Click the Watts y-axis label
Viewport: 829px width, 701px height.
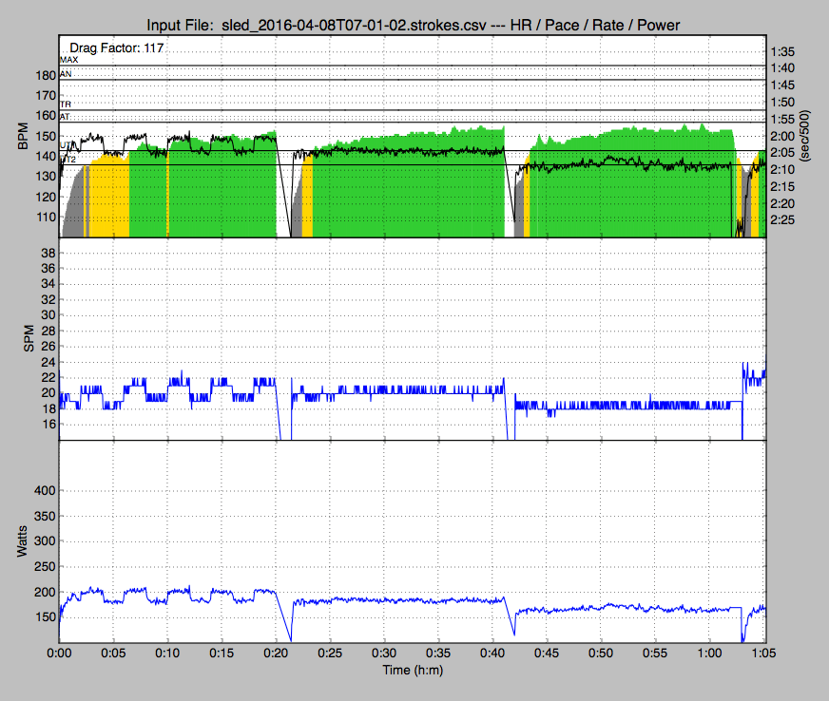[23, 542]
